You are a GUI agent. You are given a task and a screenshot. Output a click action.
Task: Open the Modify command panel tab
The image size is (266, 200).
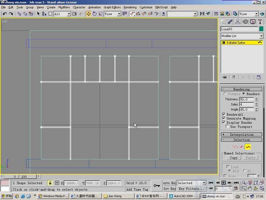coord(230,21)
